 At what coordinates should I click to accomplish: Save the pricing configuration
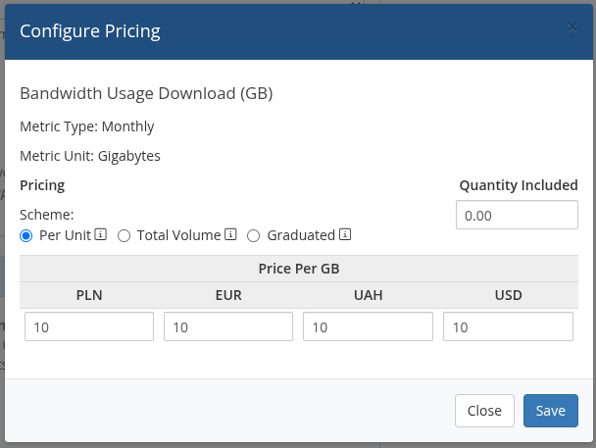pos(551,411)
